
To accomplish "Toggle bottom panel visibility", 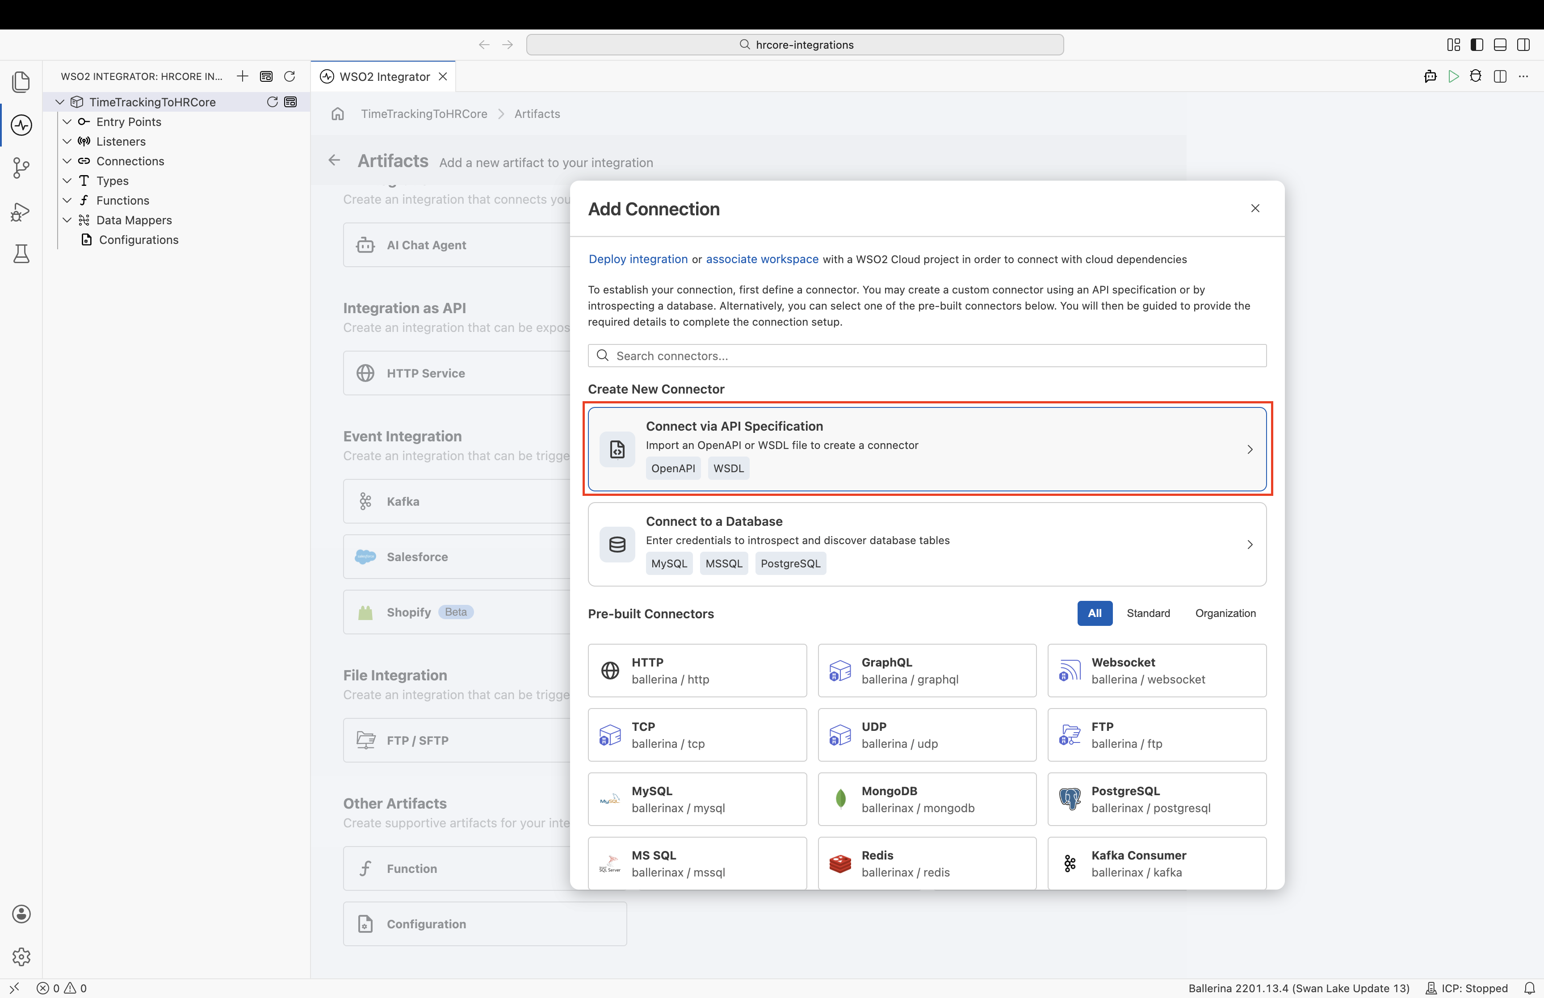I will pyautogui.click(x=1500, y=45).
